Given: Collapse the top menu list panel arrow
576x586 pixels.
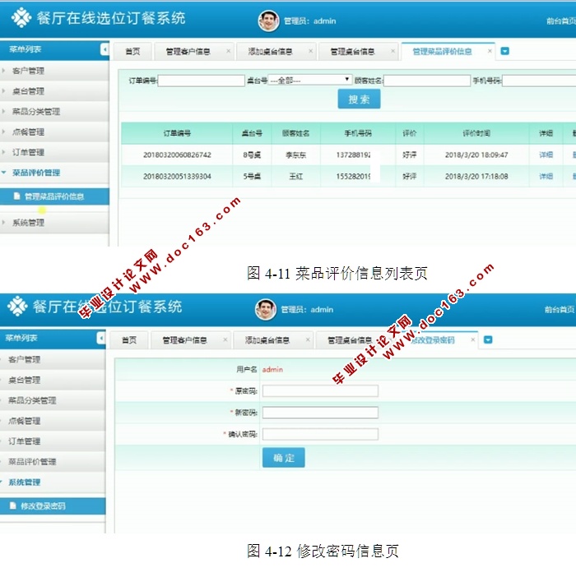Looking at the screenshot, I should (x=105, y=49).
